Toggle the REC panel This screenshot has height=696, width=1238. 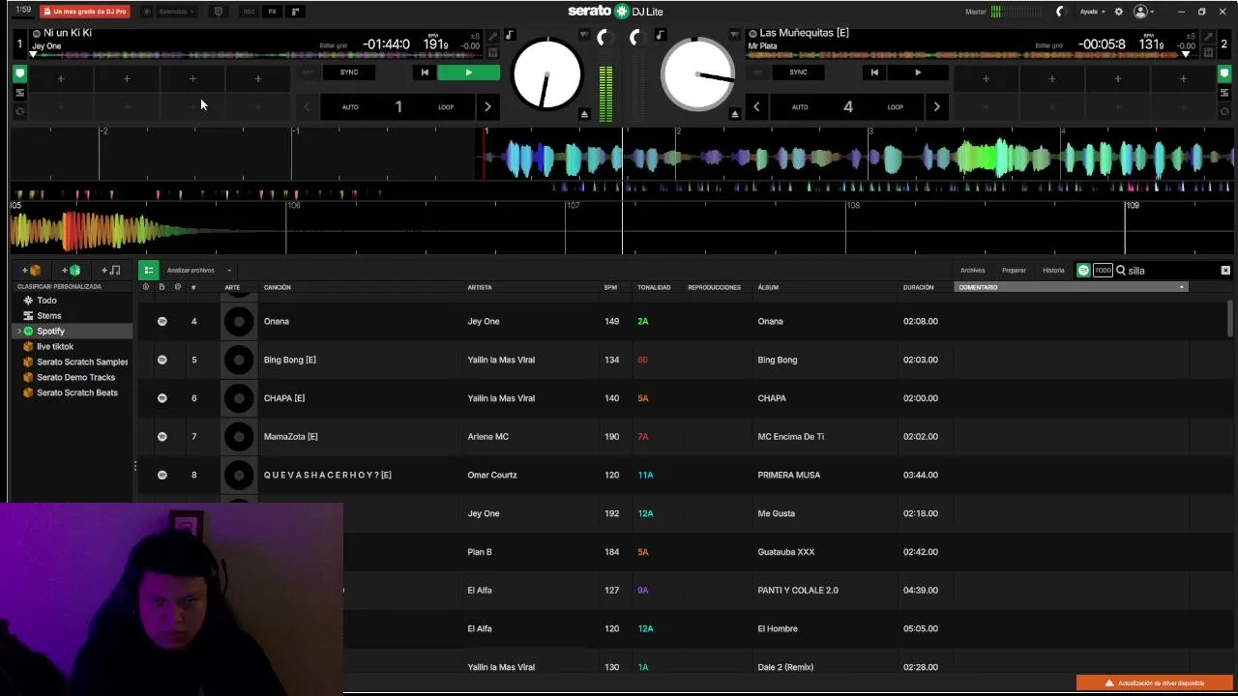250,12
